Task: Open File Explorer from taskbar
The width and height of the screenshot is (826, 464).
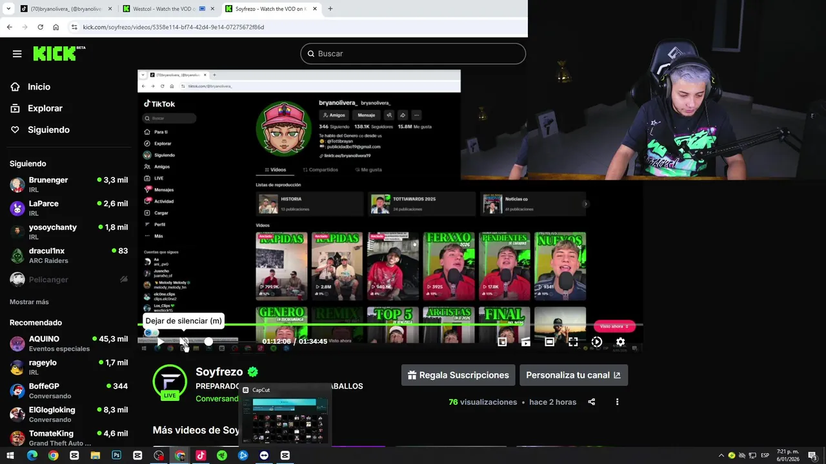Action: click(95, 456)
